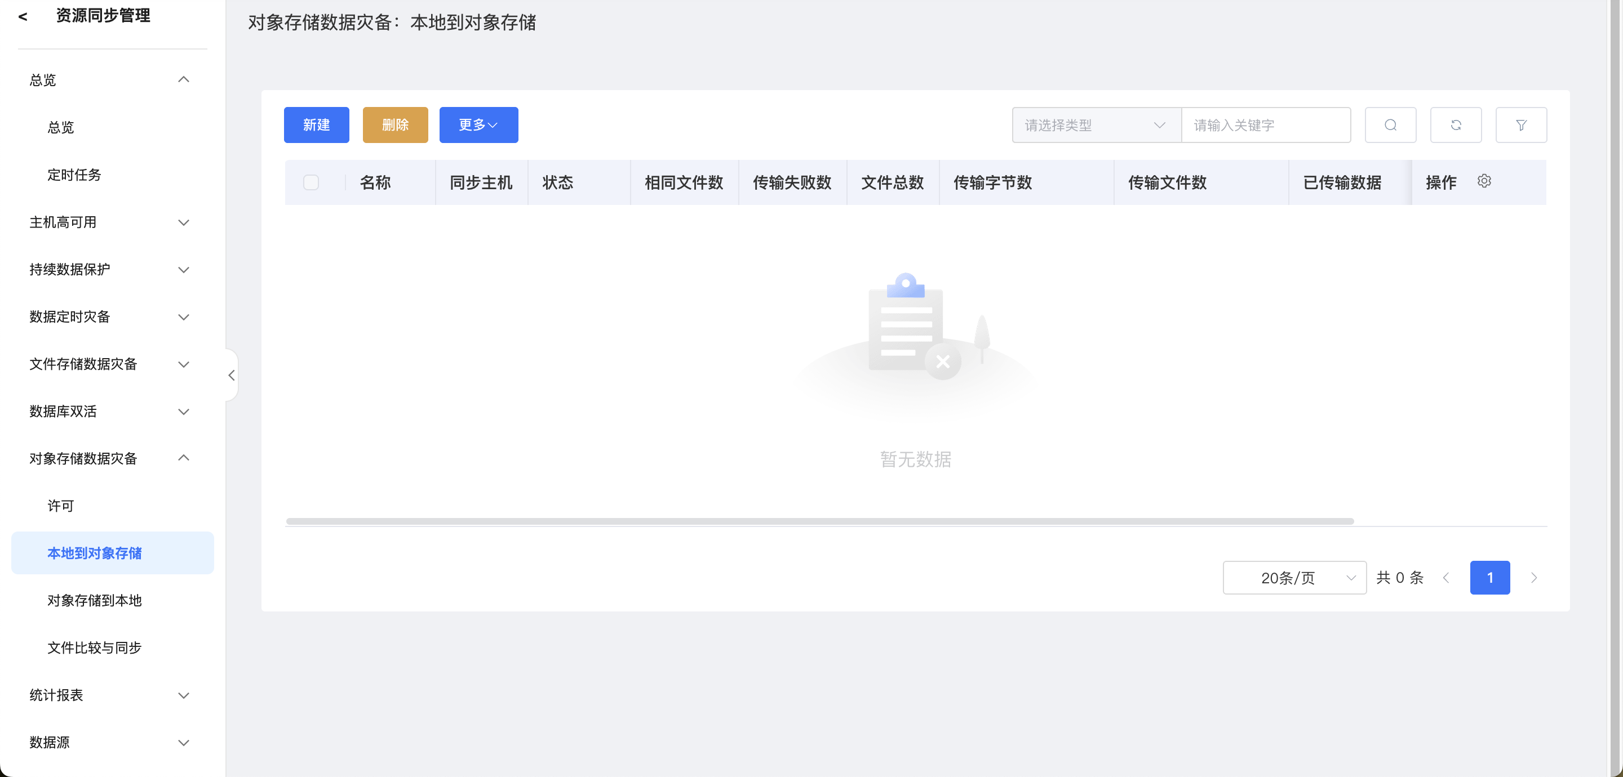Open the filter funnel icon

point(1520,124)
